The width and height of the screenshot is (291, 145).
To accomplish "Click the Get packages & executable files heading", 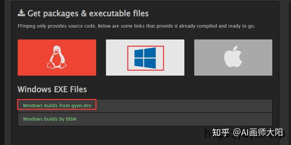I will (88, 13).
